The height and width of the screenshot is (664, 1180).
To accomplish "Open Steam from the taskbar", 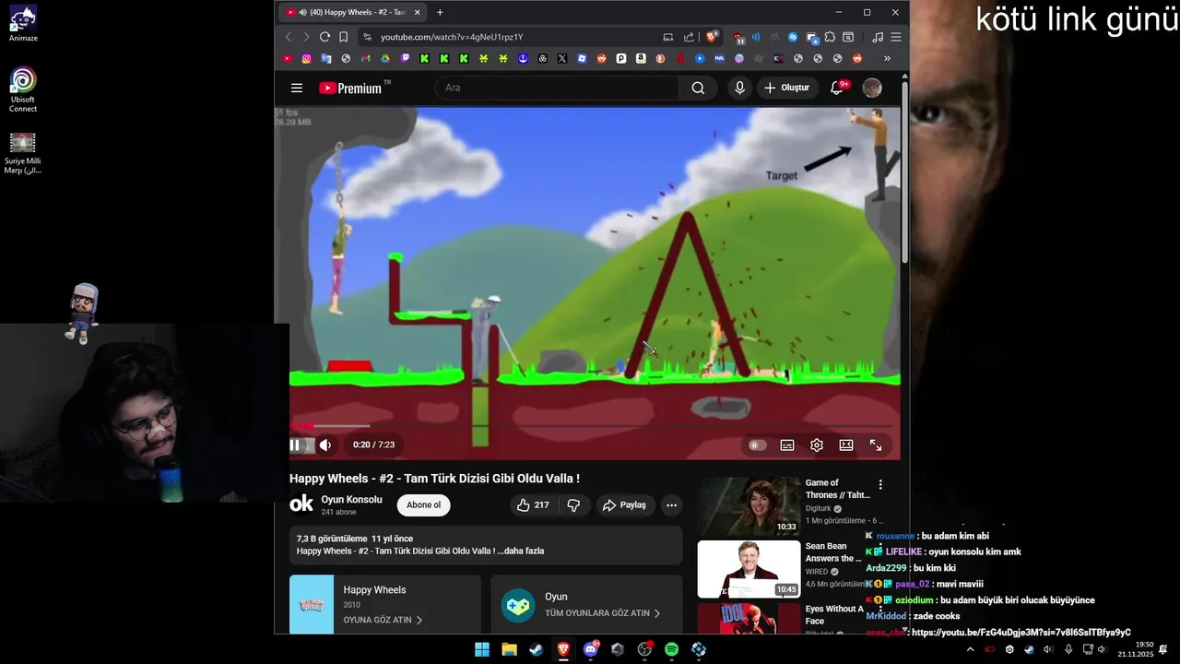I will pyautogui.click(x=537, y=649).
